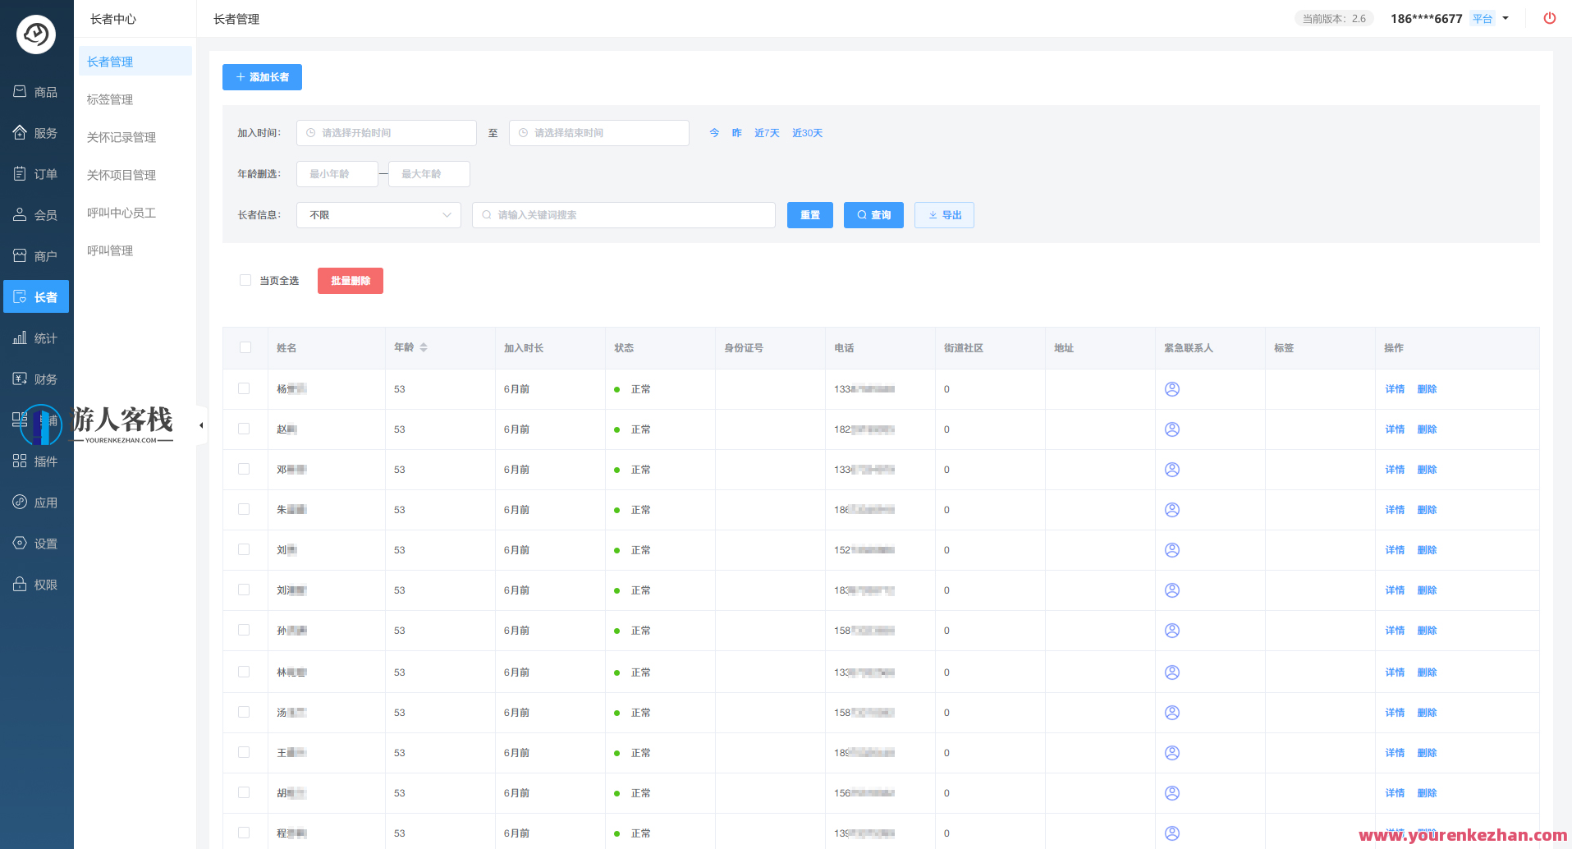Image resolution: width=1572 pixels, height=849 pixels.
Task: Select the checkbox for the first 杨 row
Action: 244,388
